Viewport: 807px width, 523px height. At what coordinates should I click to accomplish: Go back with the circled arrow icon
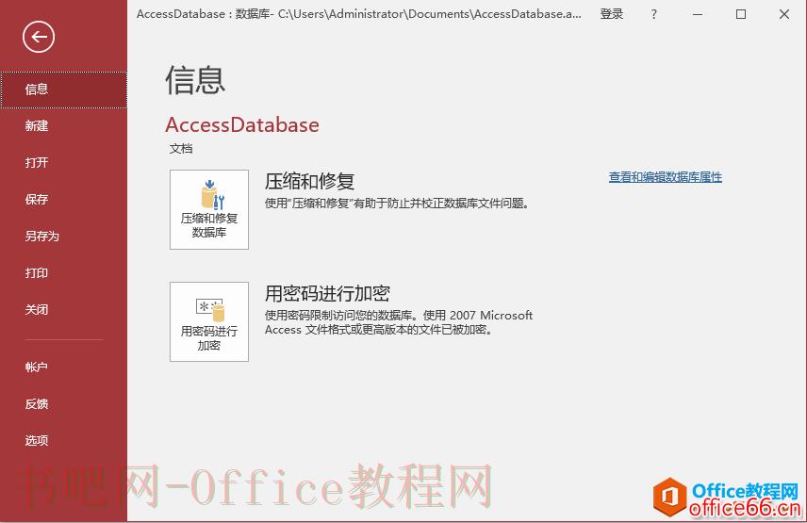coord(38,37)
